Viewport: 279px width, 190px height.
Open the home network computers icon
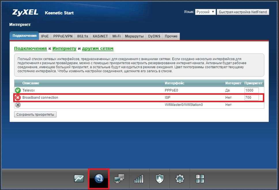pos(119,178)
